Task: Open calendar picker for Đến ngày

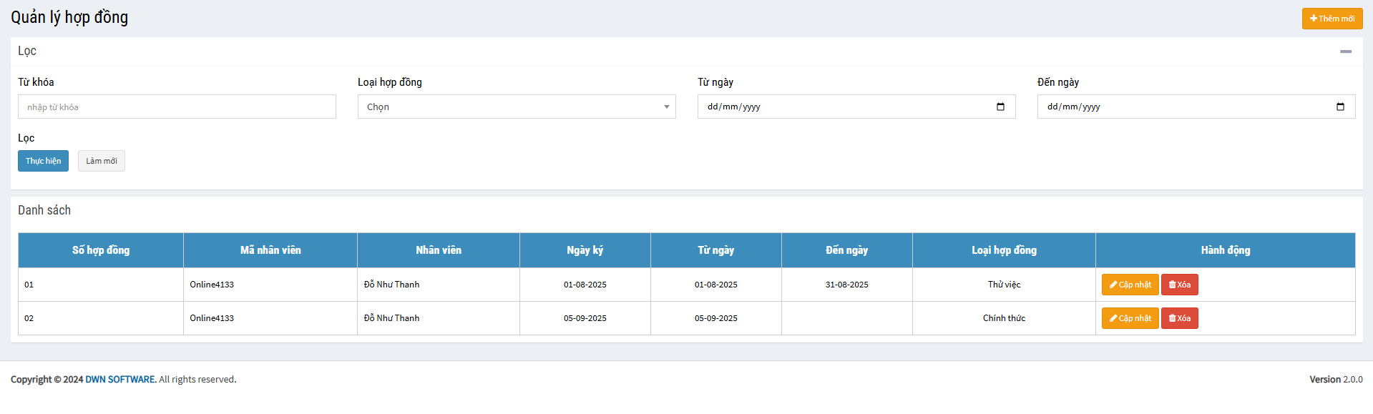Action: pos(1340,107)
